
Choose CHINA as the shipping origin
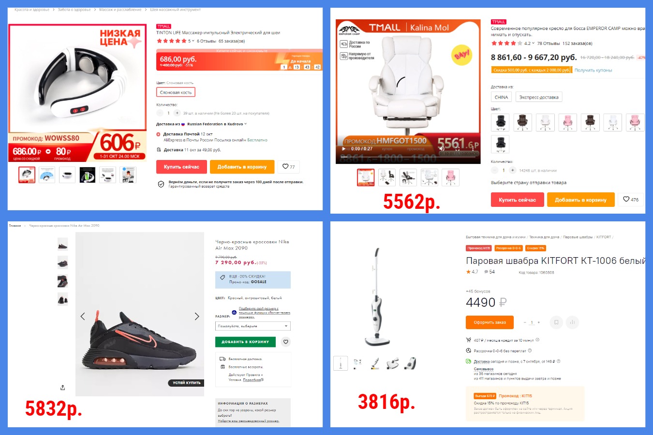(501, 97)
